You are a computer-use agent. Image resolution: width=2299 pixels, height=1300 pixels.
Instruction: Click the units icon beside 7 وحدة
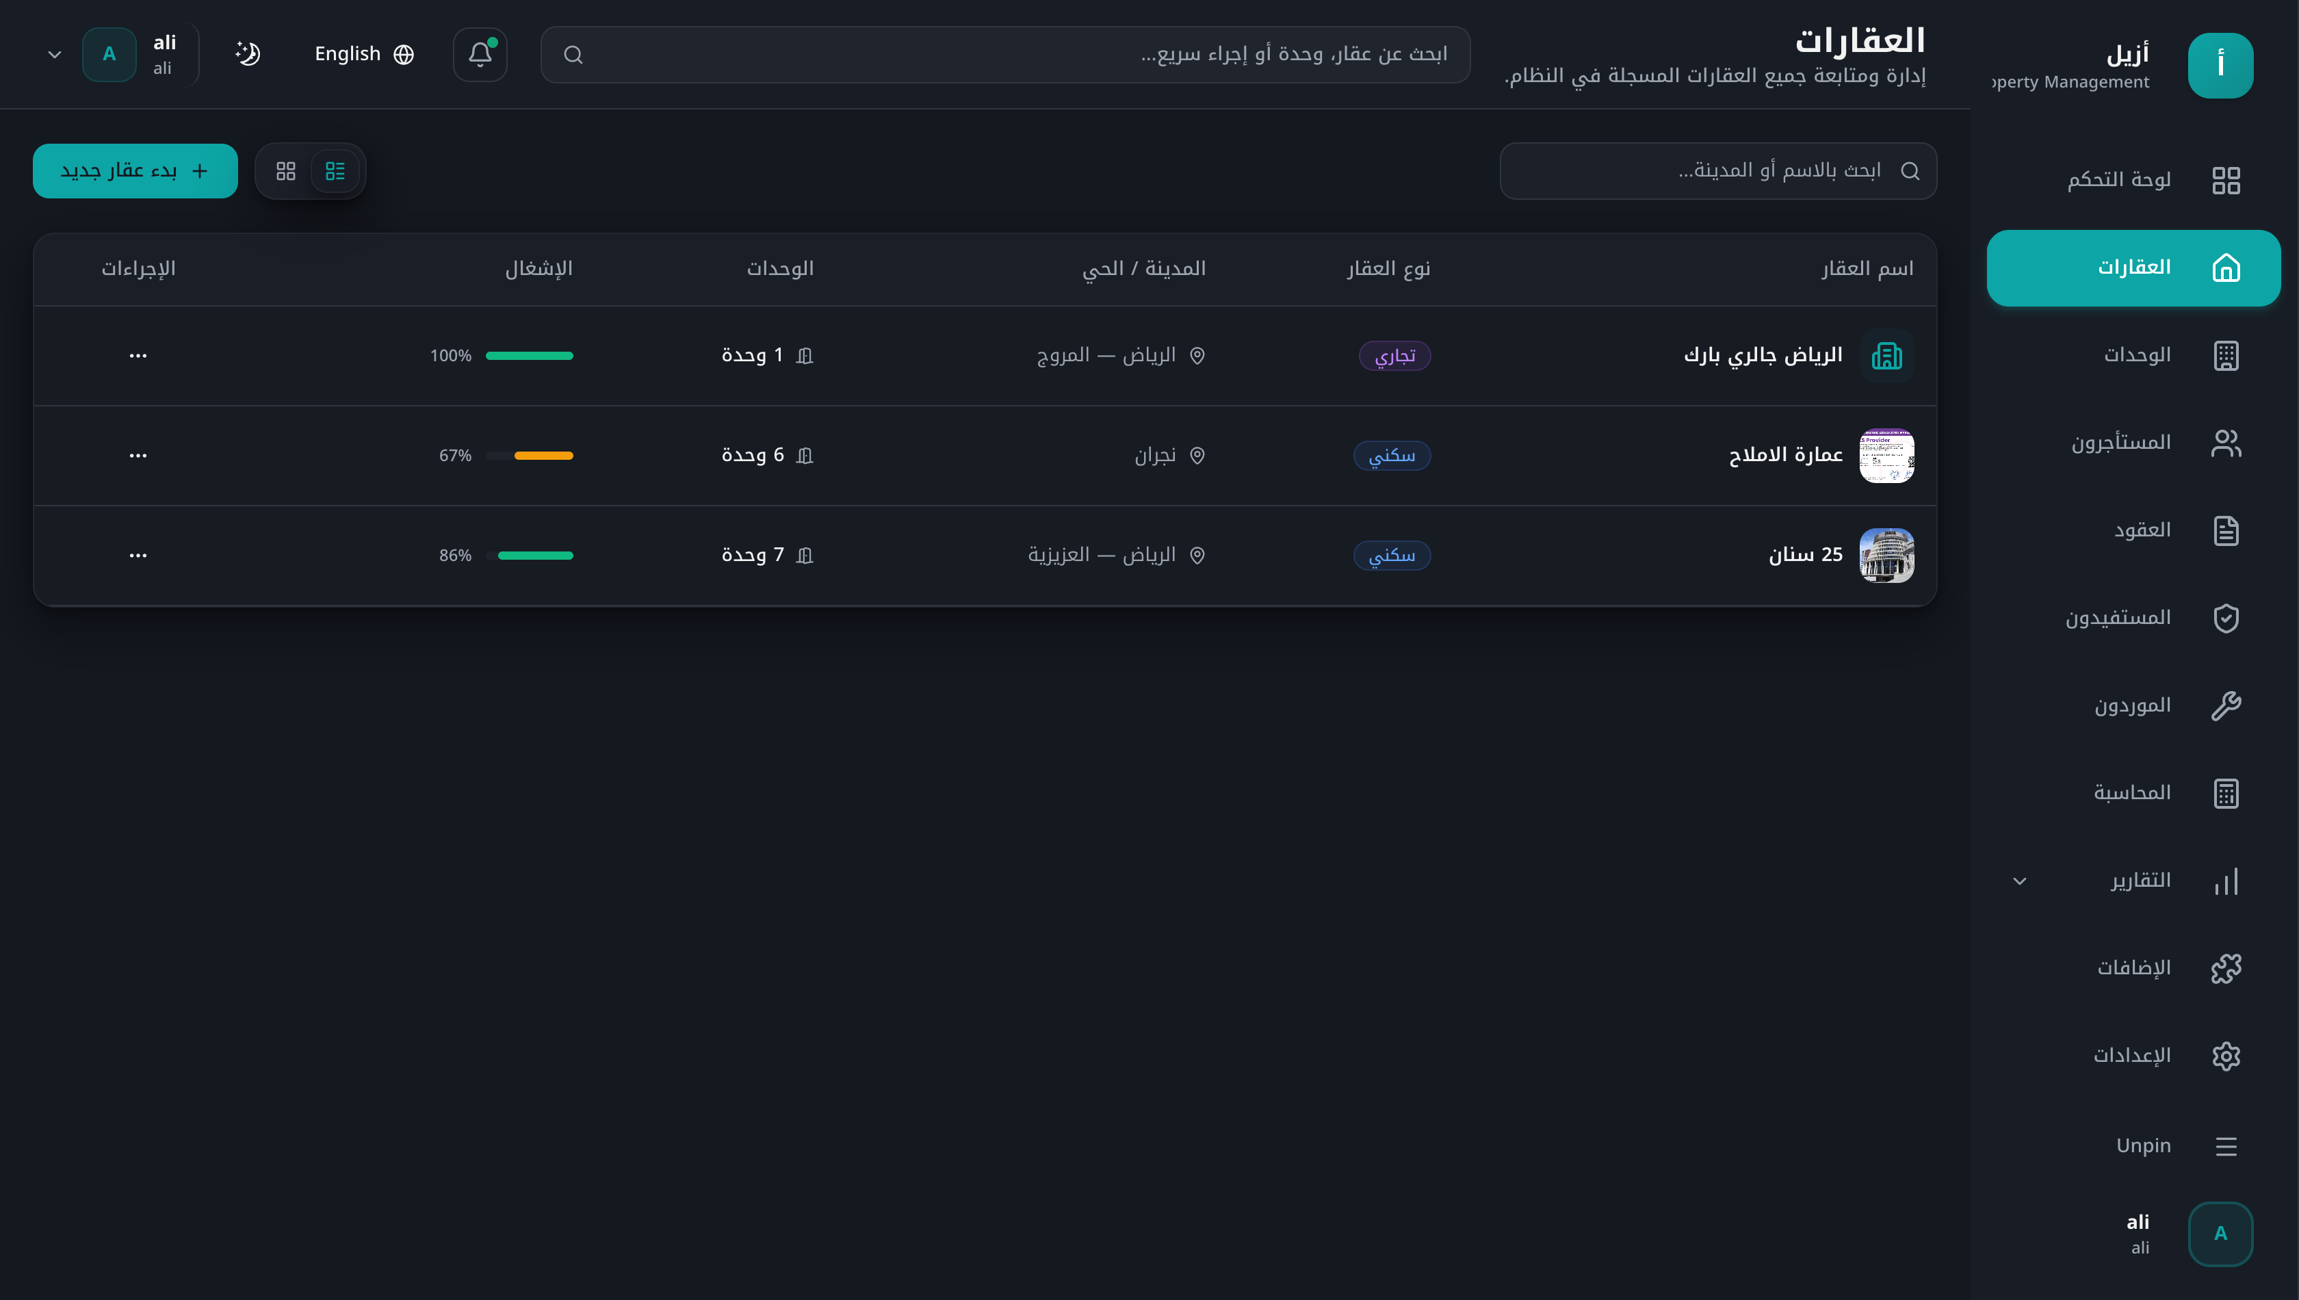(805, 556)
